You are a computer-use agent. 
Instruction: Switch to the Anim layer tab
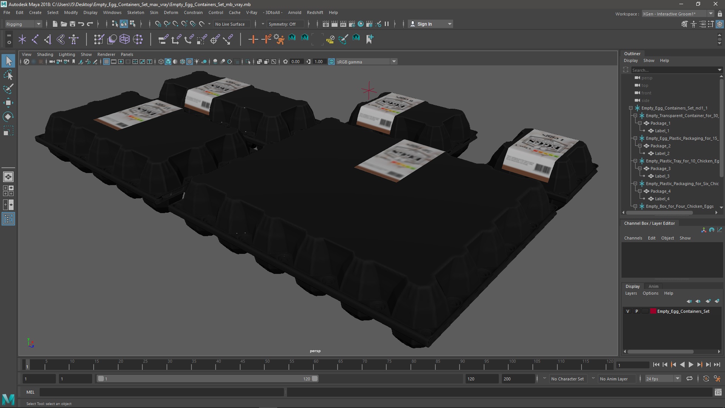click(653, 286)
